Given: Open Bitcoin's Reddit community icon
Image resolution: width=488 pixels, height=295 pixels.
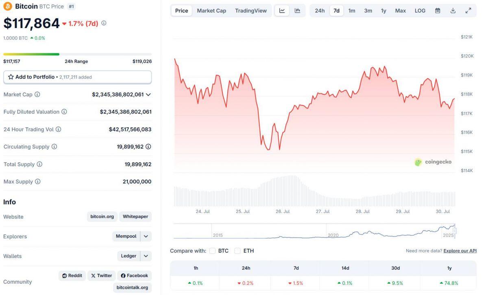Looking at the screenshot, I should click(x=72, y=275).
